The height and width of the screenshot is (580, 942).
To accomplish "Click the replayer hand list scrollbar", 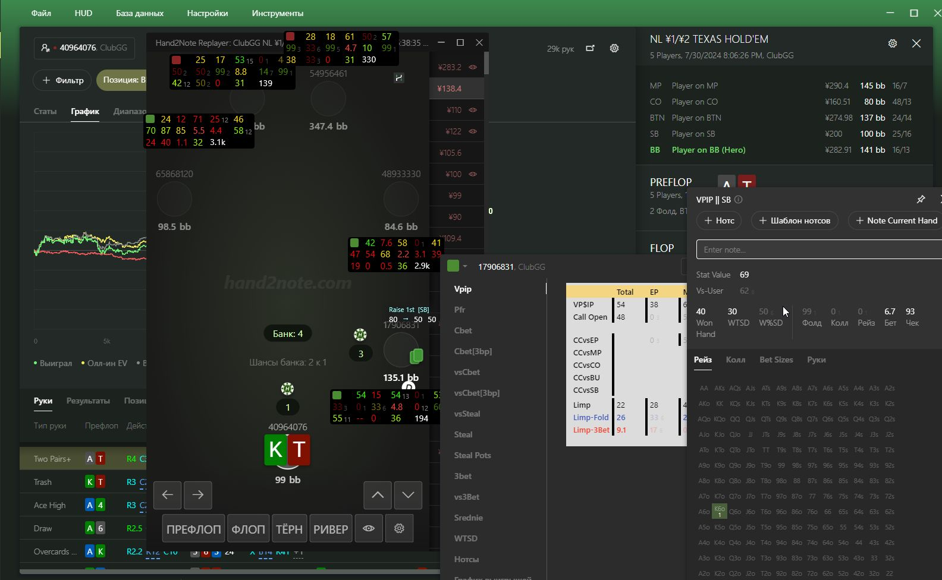I will point(486,63).
